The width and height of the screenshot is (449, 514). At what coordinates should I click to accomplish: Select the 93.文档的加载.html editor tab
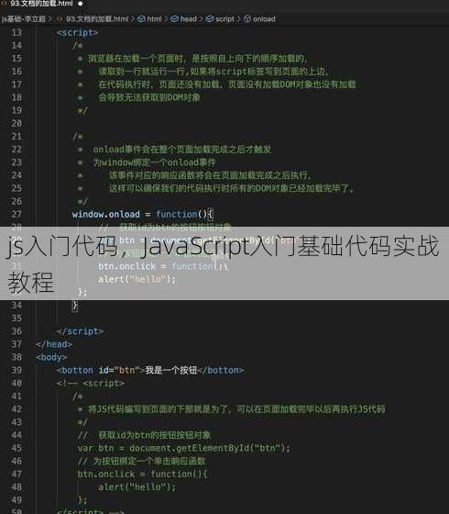click(x=41, y=4)
